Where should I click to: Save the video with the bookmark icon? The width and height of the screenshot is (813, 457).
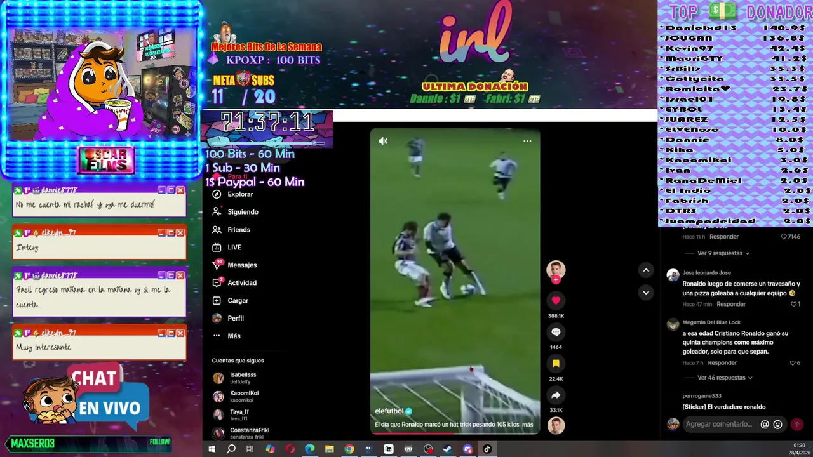pos(556,363)
